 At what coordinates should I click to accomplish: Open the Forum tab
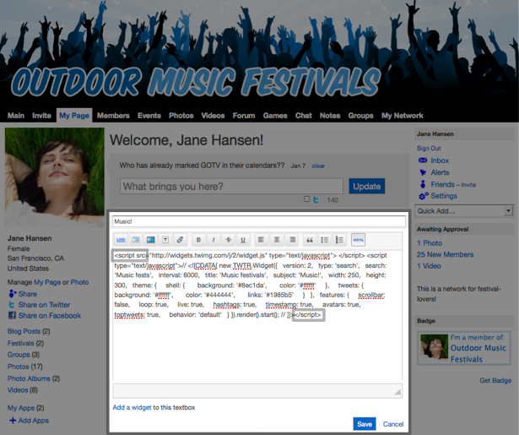click(x=244, y=116)
